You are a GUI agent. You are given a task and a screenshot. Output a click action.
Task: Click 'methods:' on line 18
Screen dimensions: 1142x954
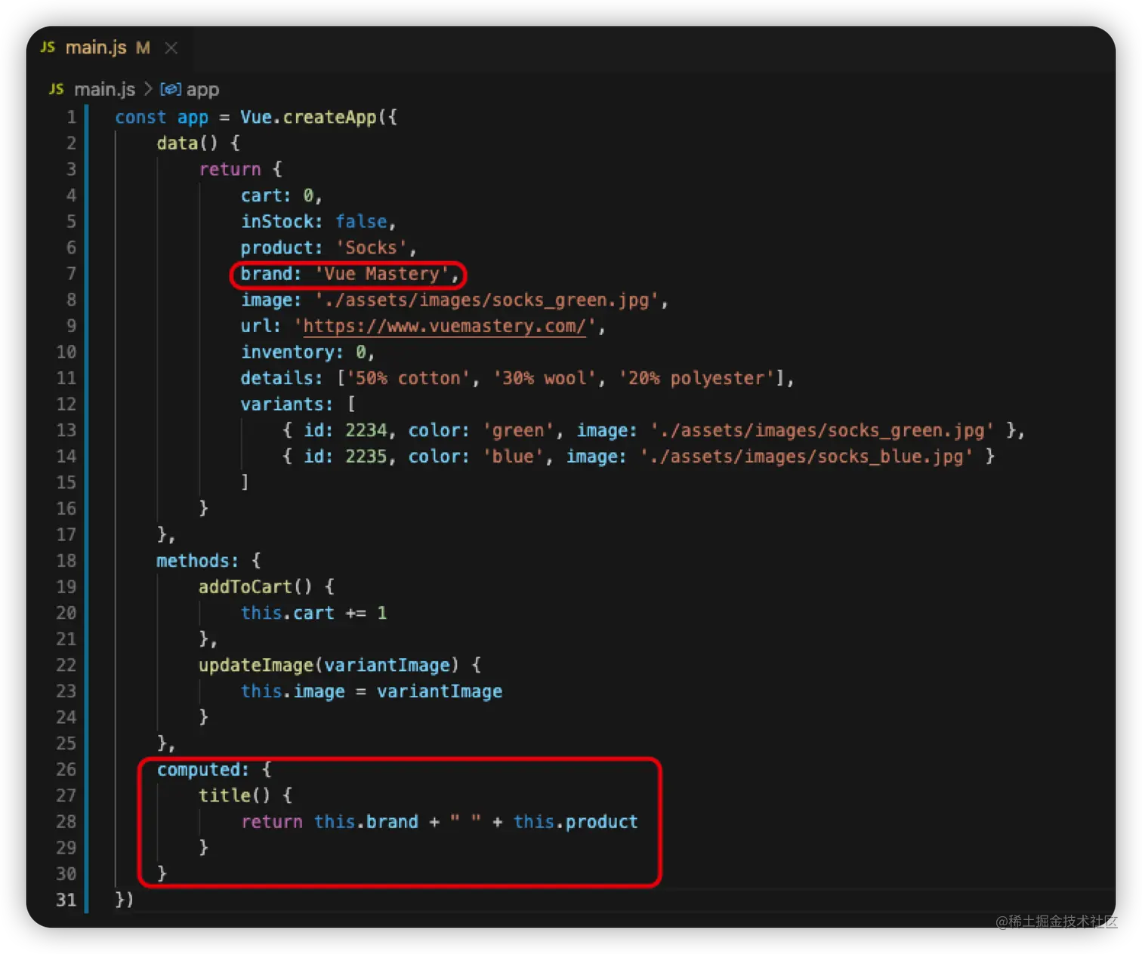pyautogui.click(x=198, y=560)
